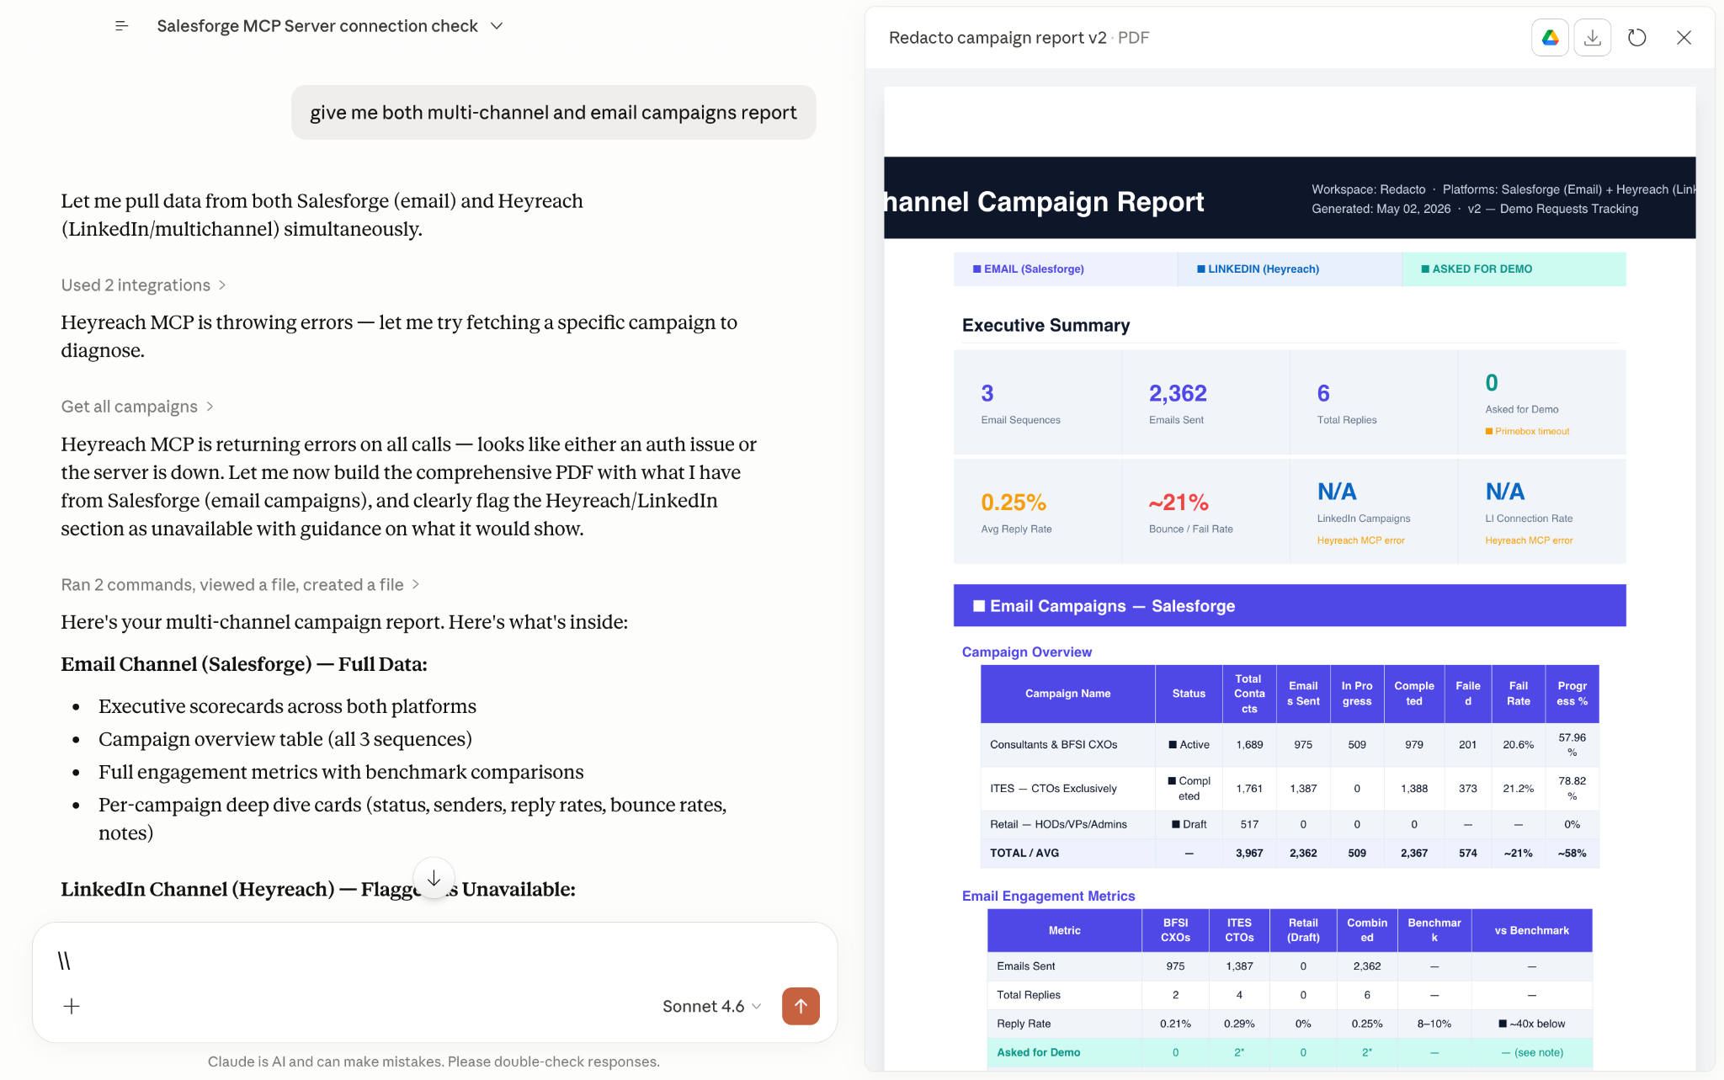Open the sidebar menu icon
1724x1080 pixels.
[122, 26]
